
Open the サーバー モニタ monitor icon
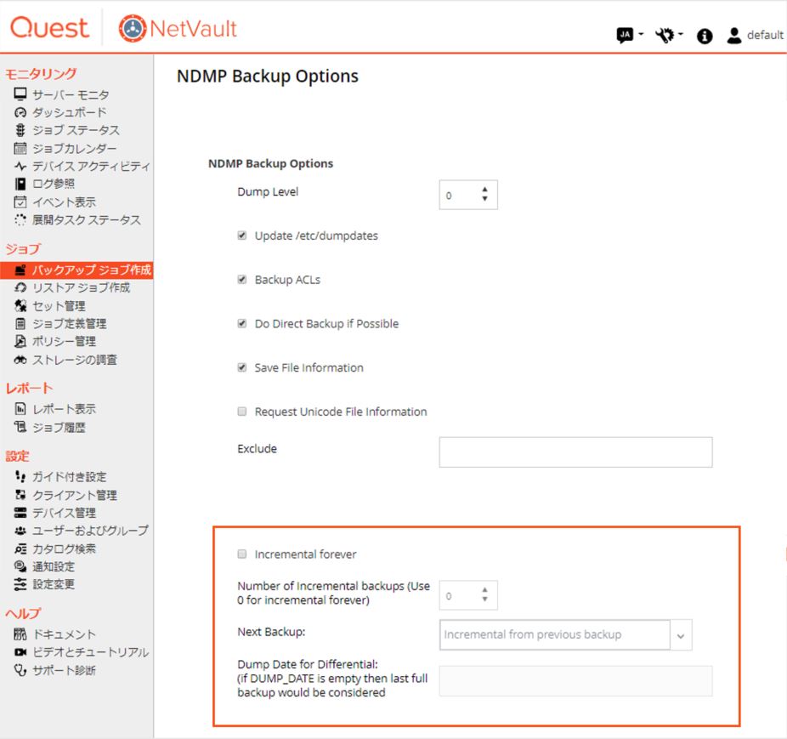pos(20,94)
